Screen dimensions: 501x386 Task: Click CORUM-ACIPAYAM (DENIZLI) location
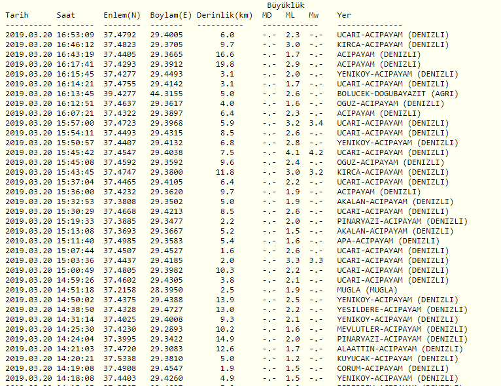pos(393,369)
